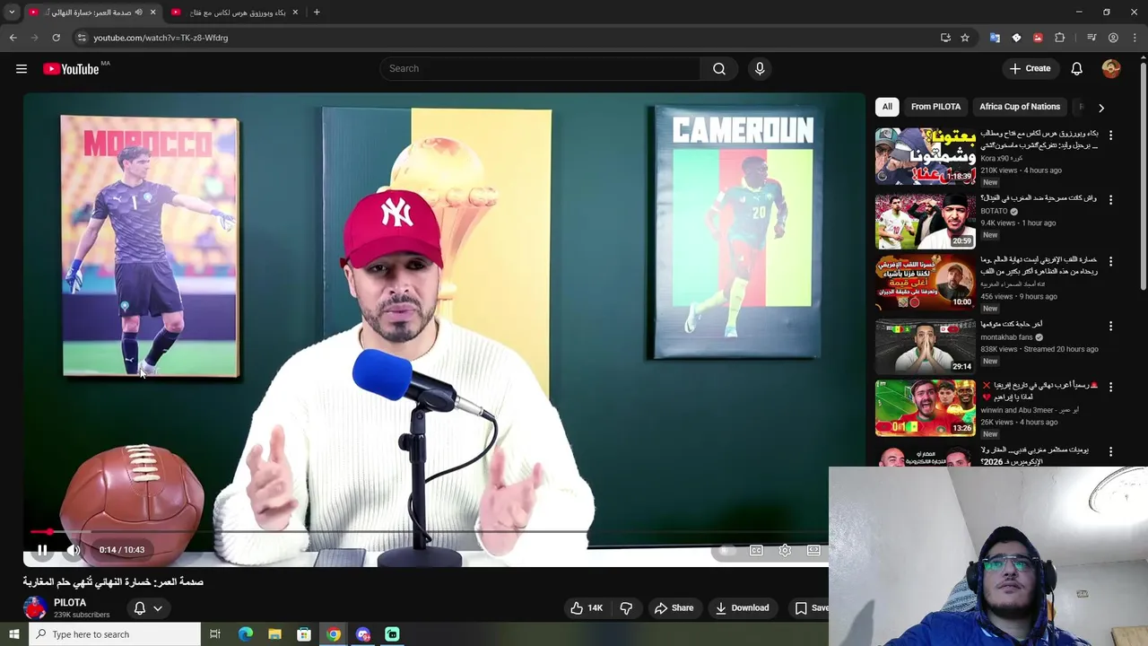Viewport: 1148px width, 646px height.
Task: Mute audio on first tab speaker icon
Action: tap(138, 13)
